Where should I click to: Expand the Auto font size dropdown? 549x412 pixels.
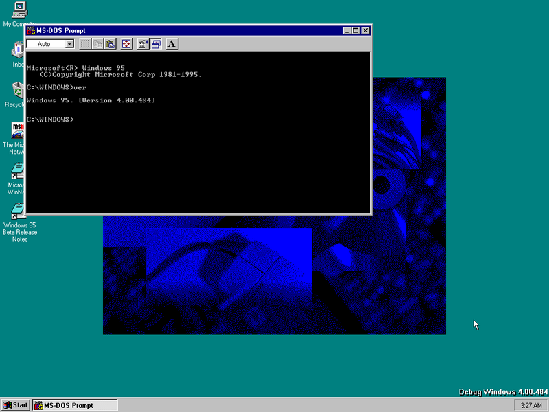[x=69, y=44]
